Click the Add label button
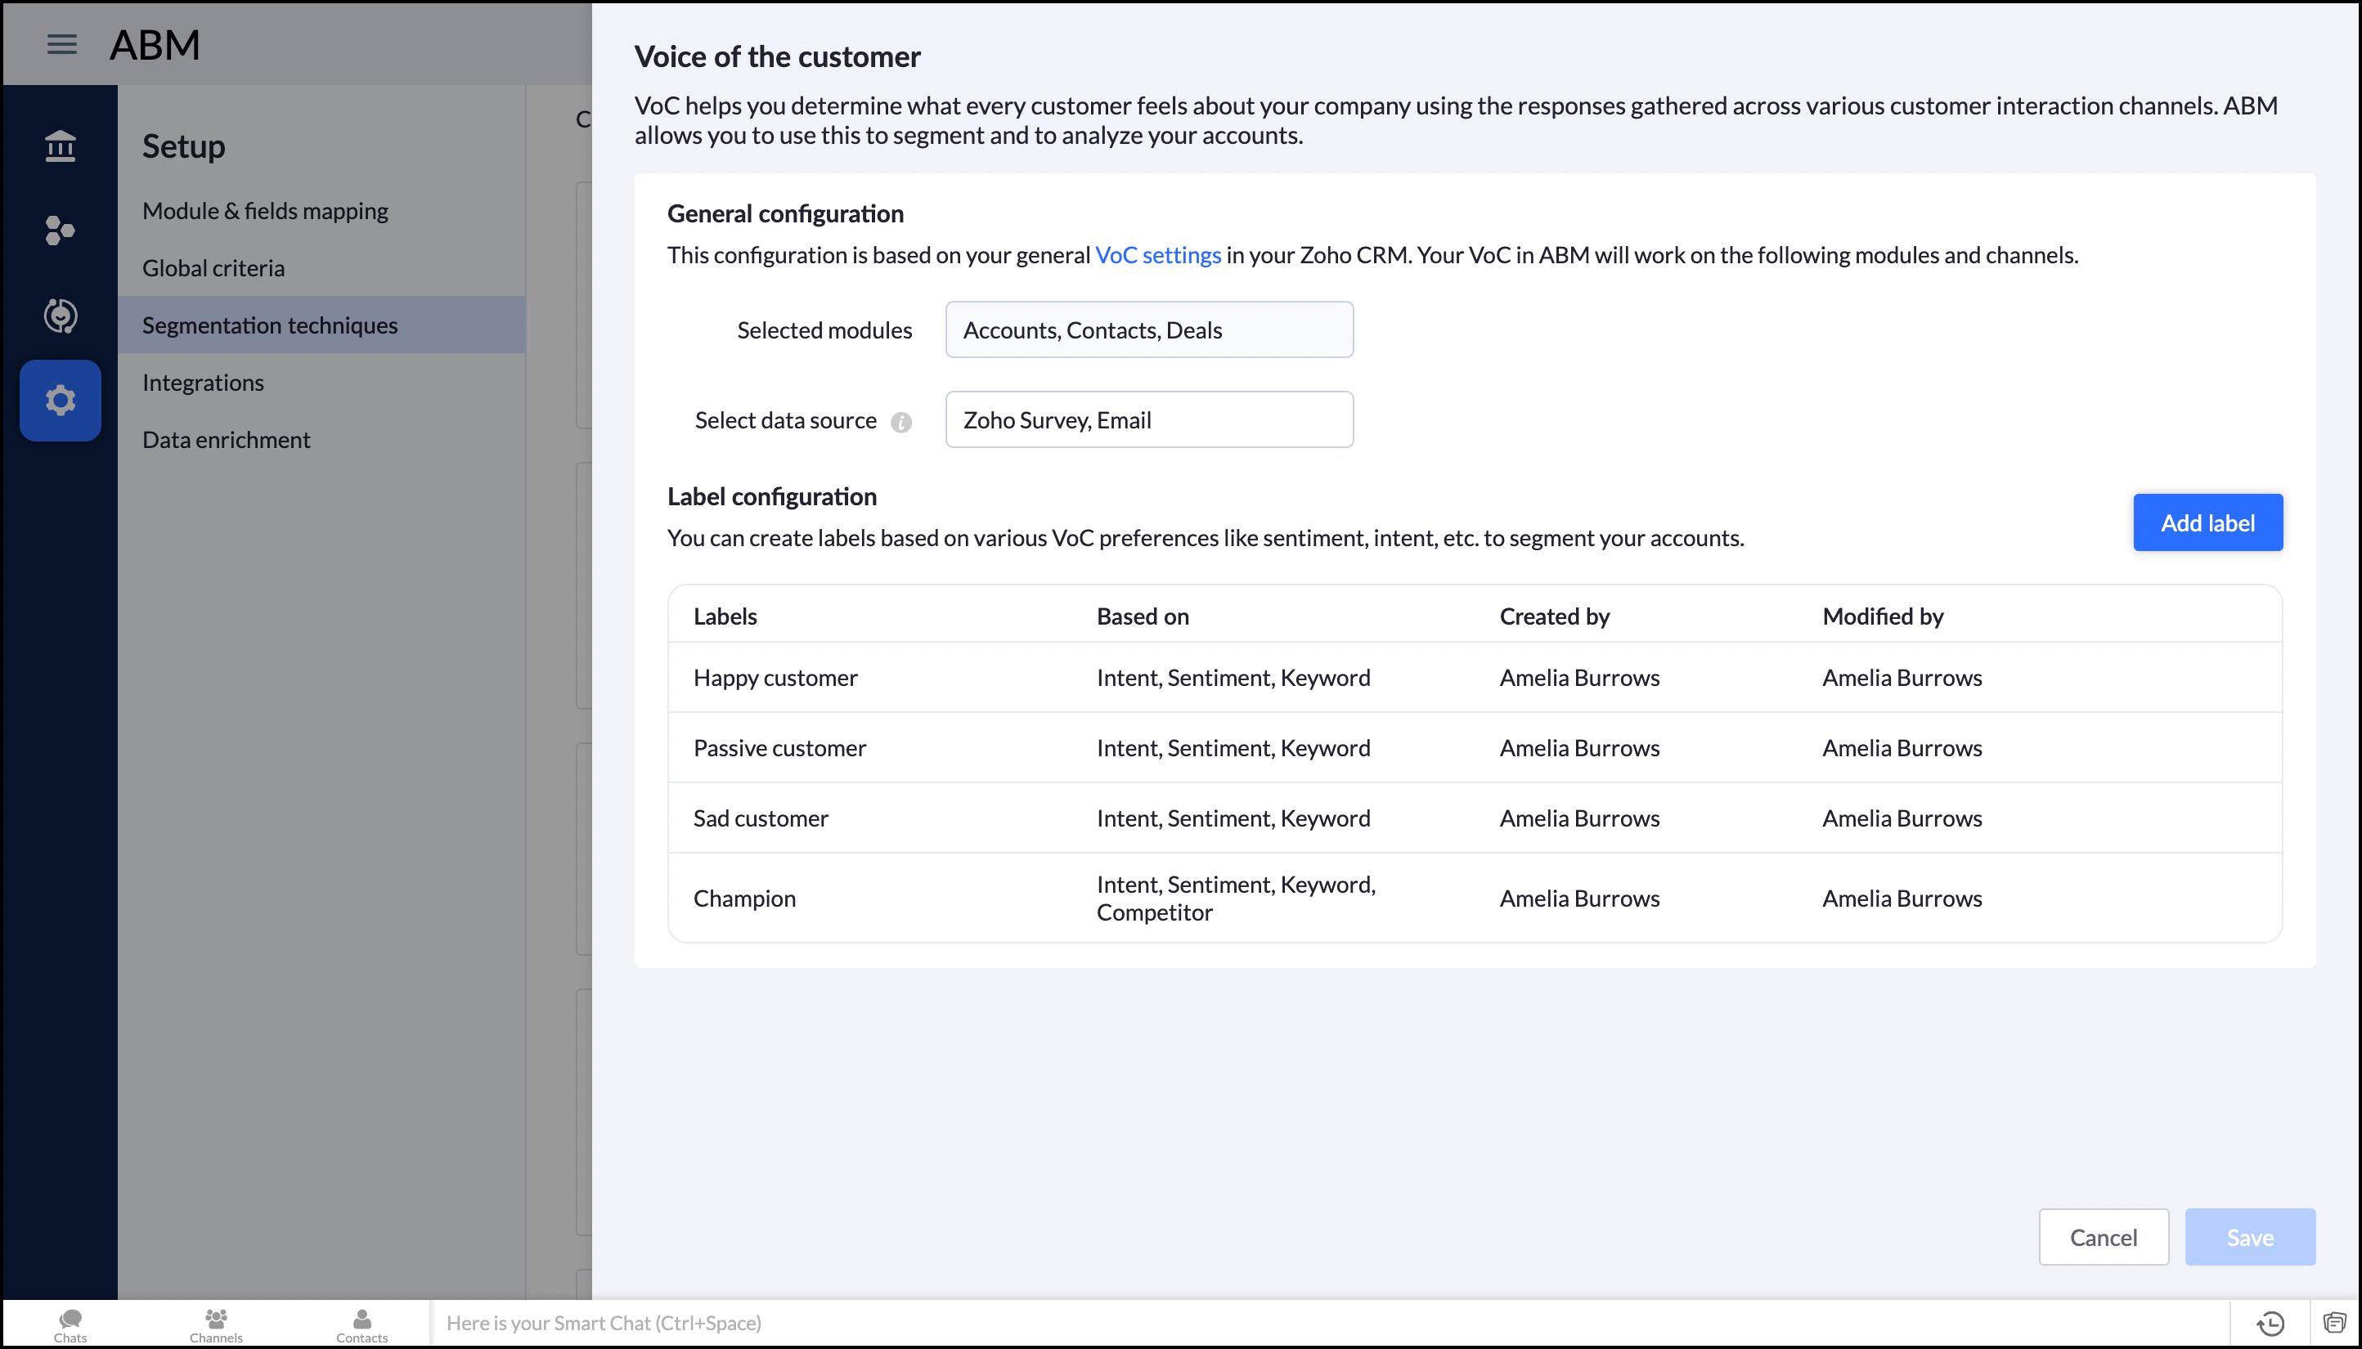 coord(2207,522)
